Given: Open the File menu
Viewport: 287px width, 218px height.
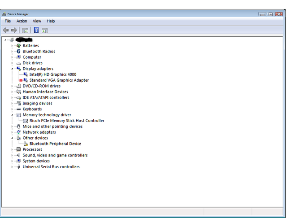Looking at the screenshot, I should coord(8,21).
